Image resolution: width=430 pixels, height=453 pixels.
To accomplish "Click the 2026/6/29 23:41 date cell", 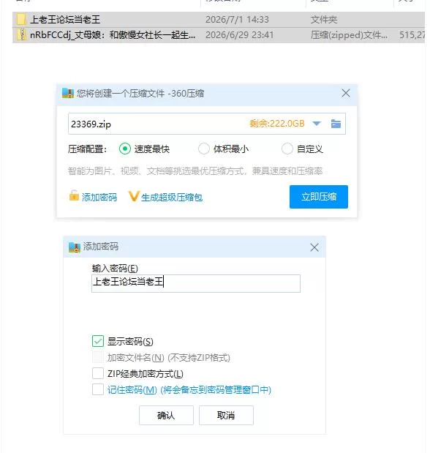I will point(239,35).
